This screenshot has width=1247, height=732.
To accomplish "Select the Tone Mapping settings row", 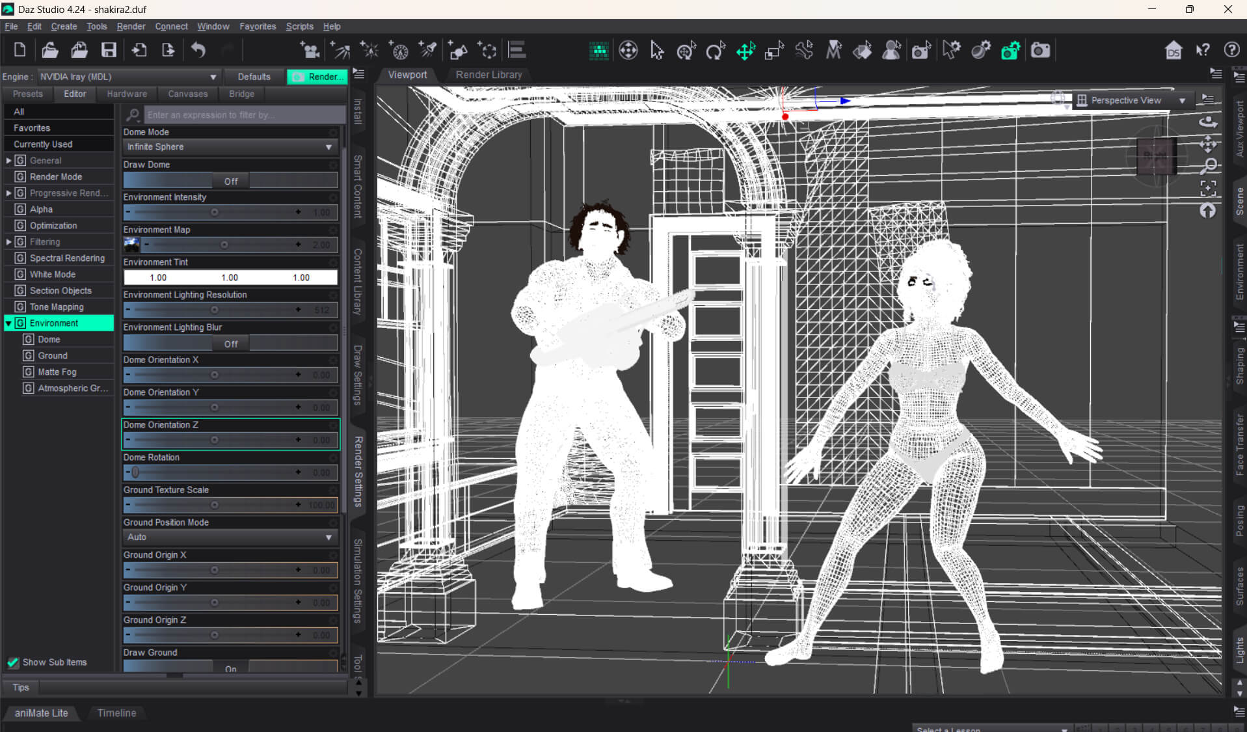I will [59, 306].
